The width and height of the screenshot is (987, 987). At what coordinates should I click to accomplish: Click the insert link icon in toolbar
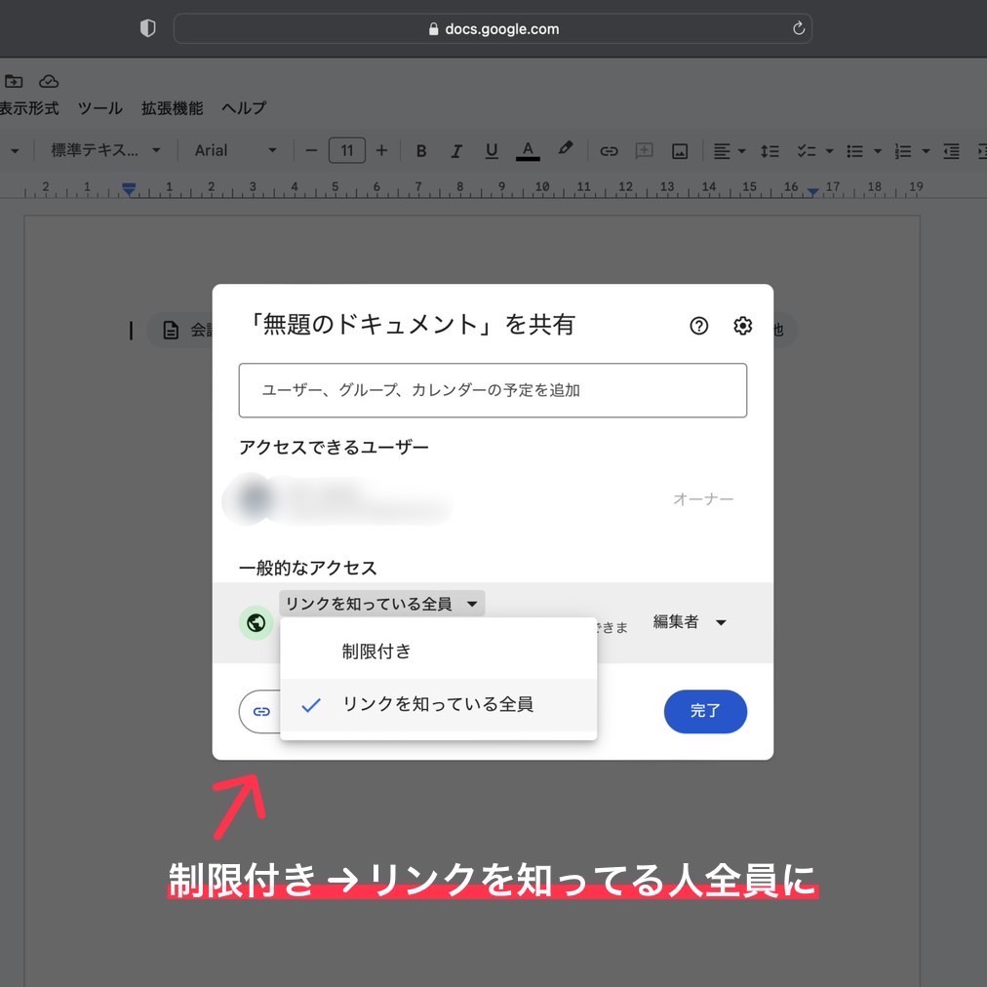[609, 151]
